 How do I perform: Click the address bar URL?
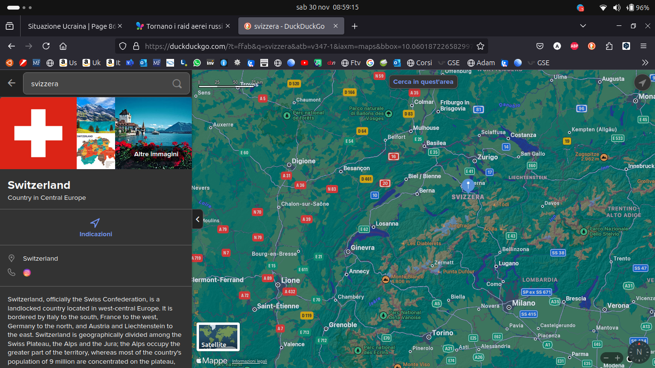309,46
